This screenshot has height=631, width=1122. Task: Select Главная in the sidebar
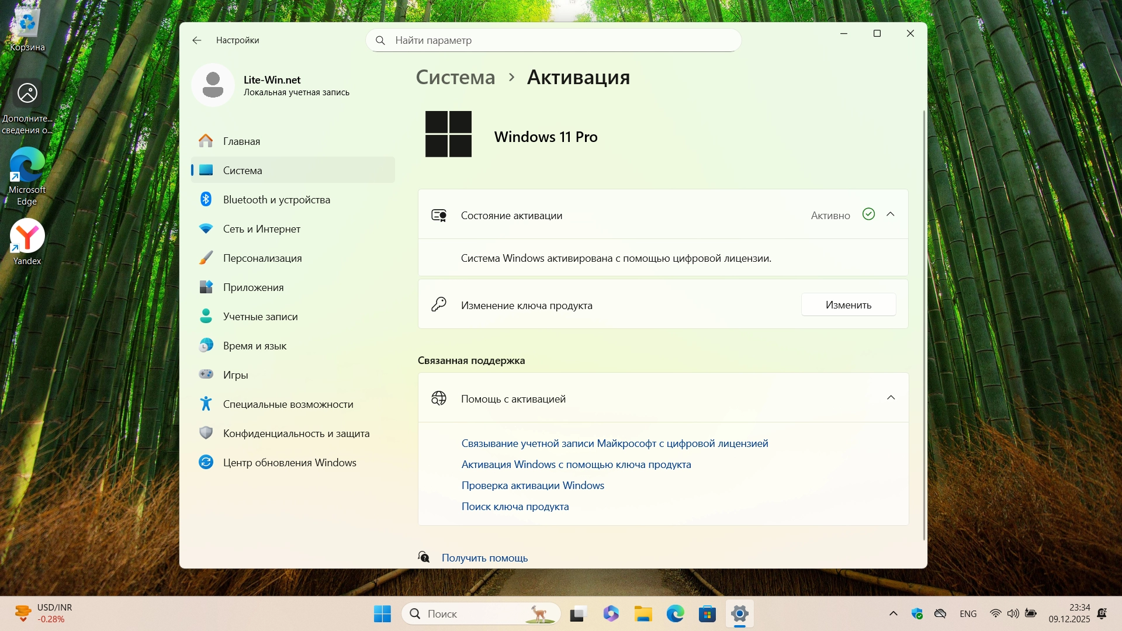coord(241,141)
